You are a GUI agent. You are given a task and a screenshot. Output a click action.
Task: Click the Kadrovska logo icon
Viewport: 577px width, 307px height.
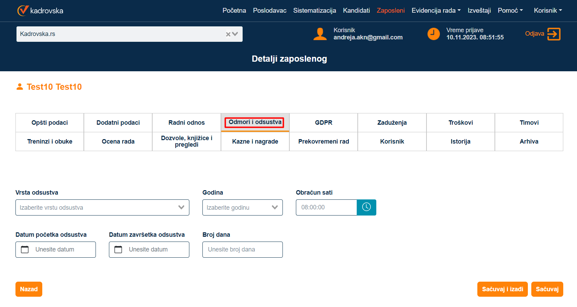[23, 11]
